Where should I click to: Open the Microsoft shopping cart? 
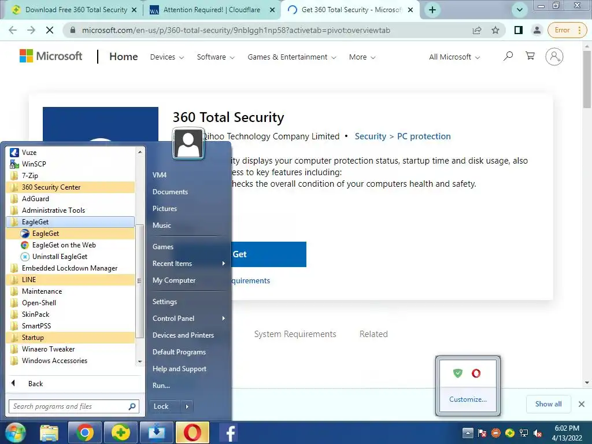(x=530, y=56)
